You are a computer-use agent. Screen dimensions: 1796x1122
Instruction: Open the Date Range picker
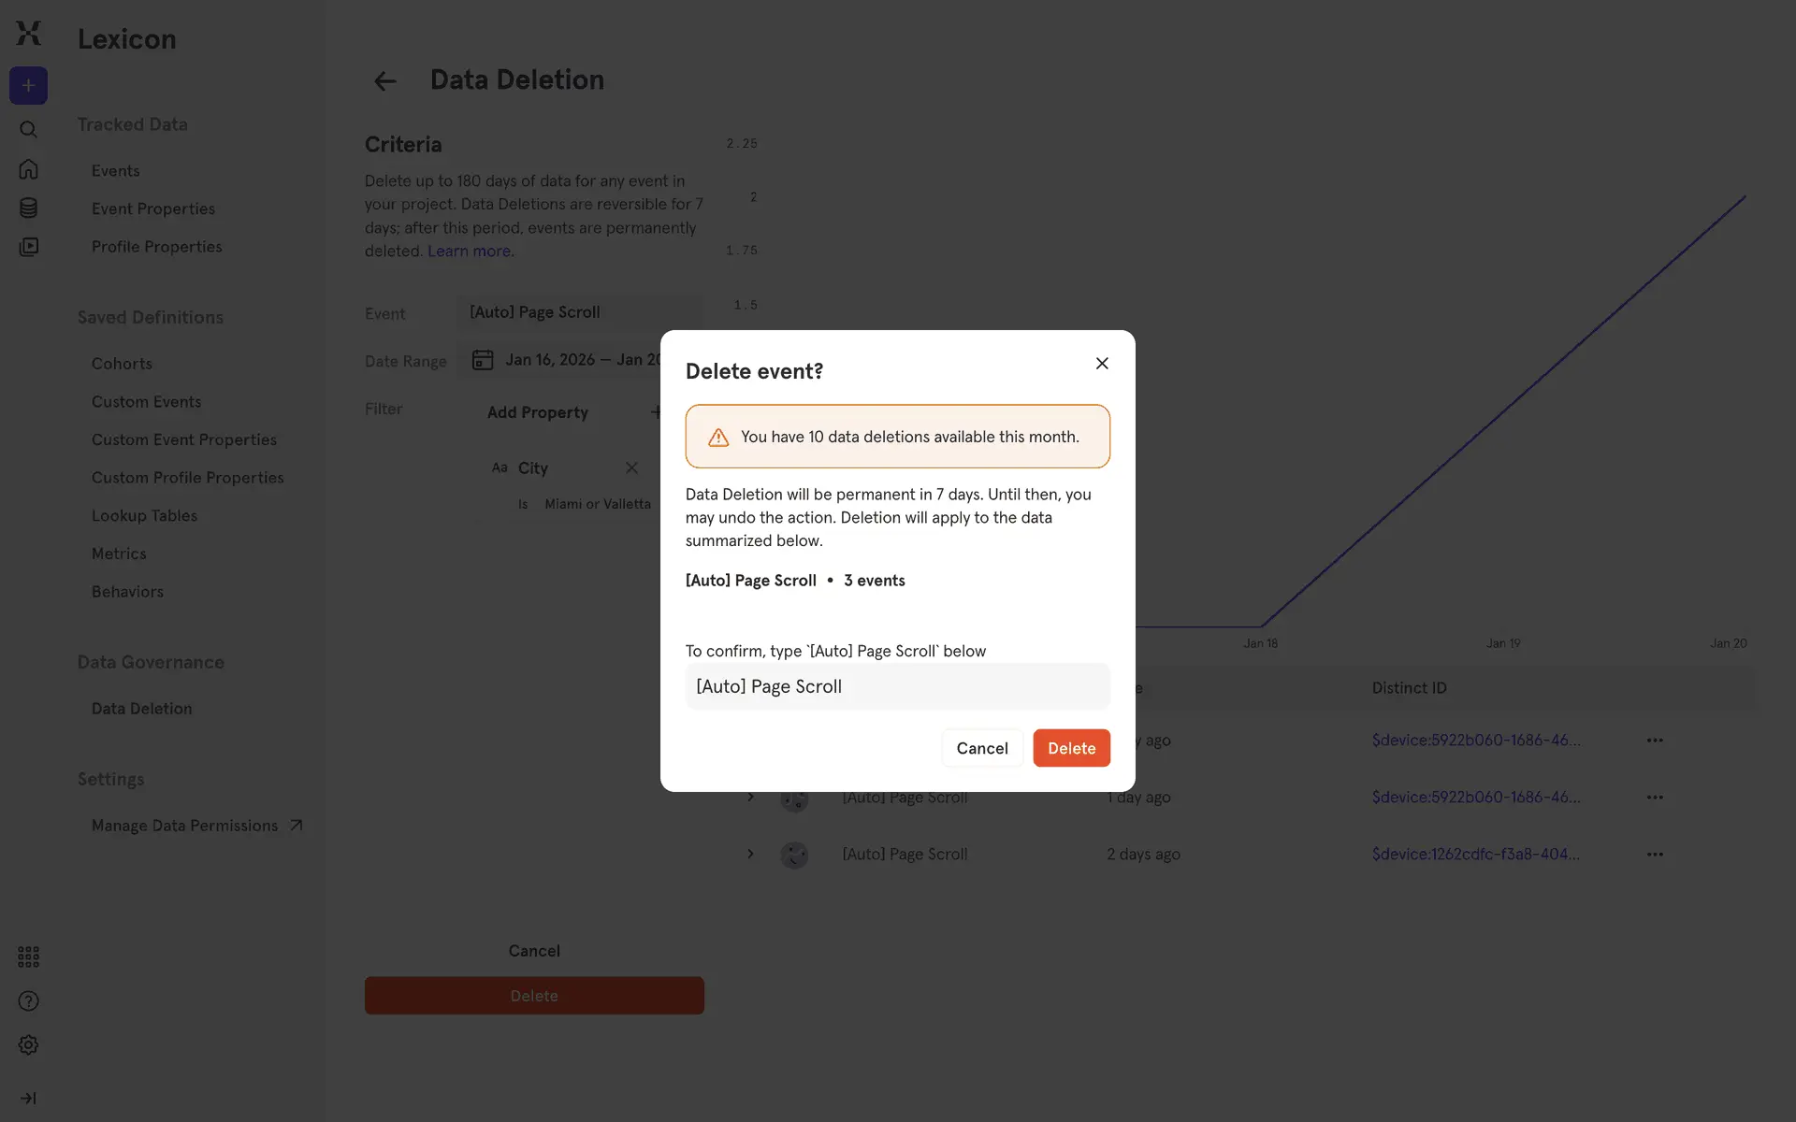[x=561, y=361]
